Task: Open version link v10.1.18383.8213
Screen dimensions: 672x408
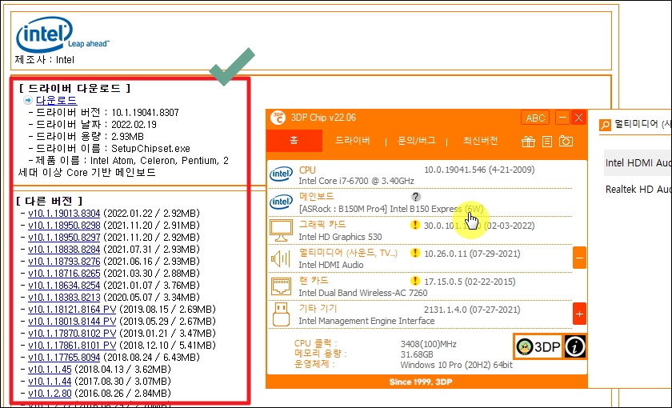Action: coord(64,298)
